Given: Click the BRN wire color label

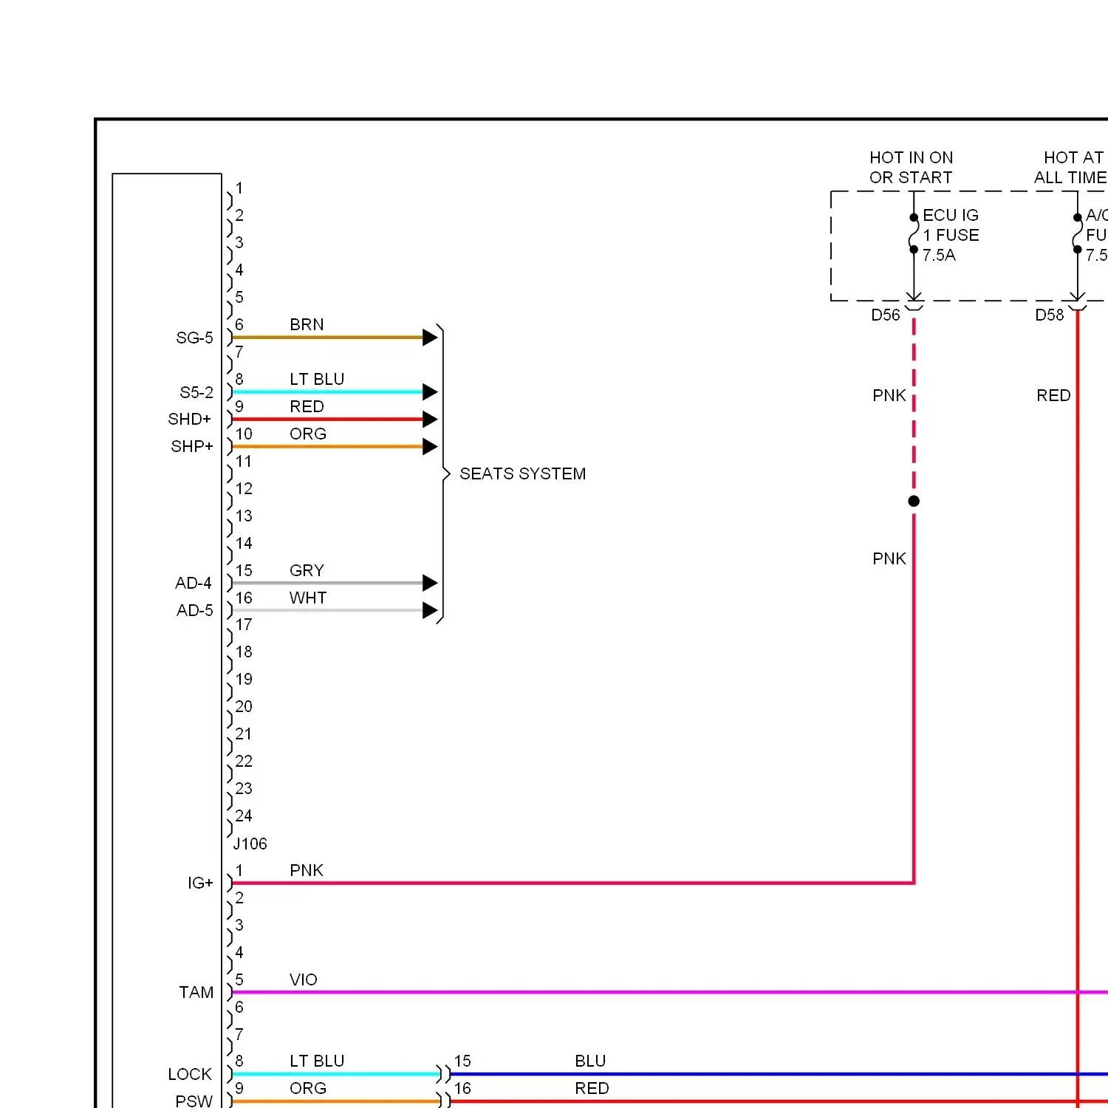Looking at the screenshot, I should [x=307, y=324].
